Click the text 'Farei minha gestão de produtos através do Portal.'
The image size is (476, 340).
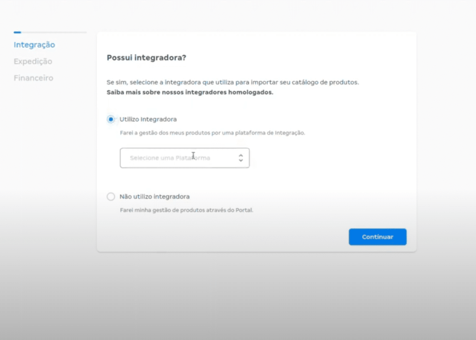pos(186,210)
